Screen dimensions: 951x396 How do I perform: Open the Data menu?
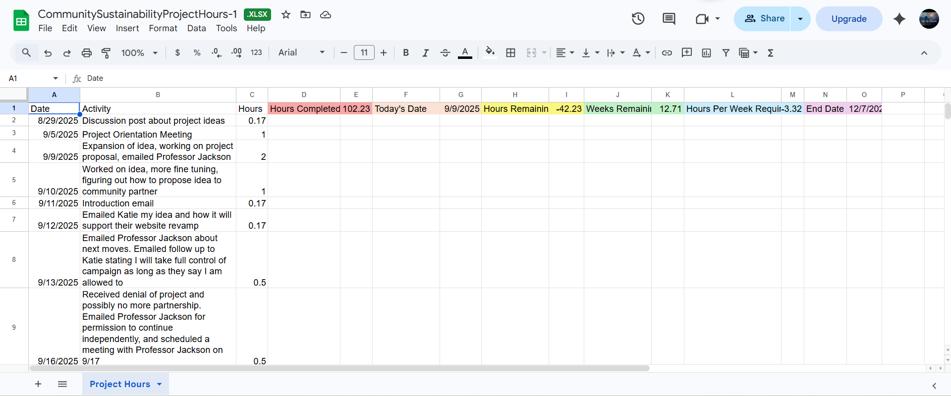point(196,28)
